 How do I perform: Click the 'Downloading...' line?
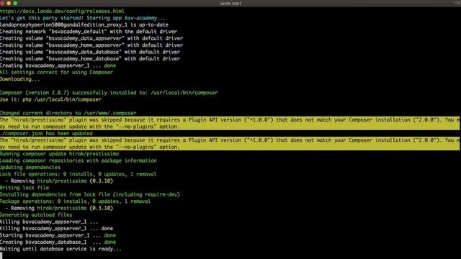19,78
